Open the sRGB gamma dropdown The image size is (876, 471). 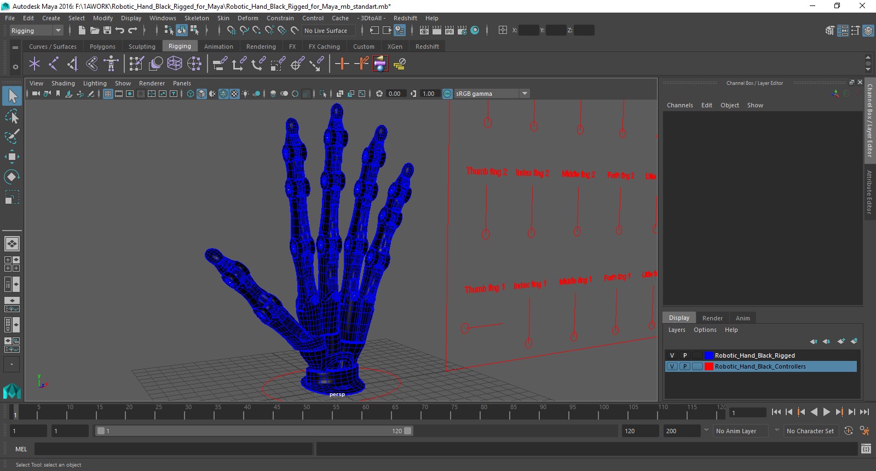492,94
